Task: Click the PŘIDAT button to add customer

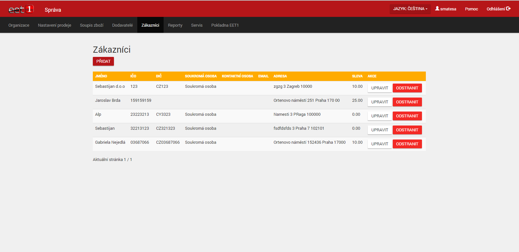Action: tap(103, 61)
